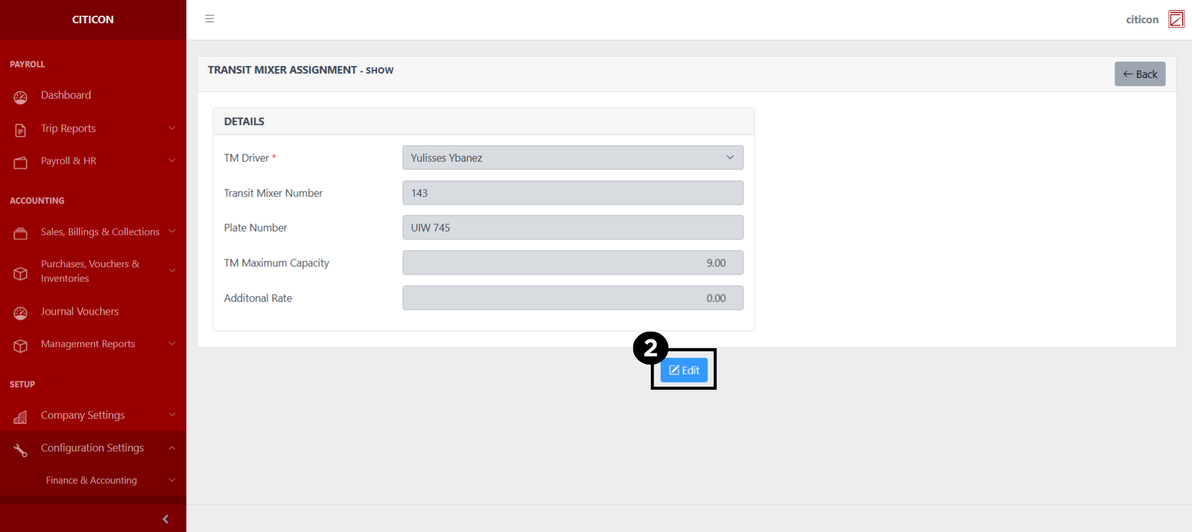
Task: Click the Journal Vouchers gauge icon
Action: click(21, 313)
